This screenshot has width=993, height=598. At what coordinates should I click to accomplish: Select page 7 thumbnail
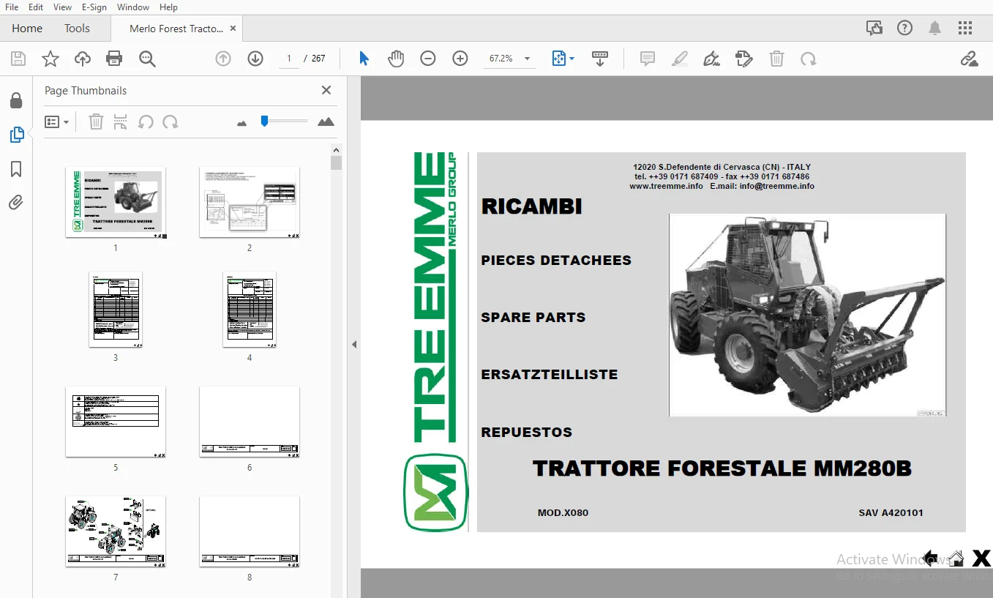tap(116, 532)
